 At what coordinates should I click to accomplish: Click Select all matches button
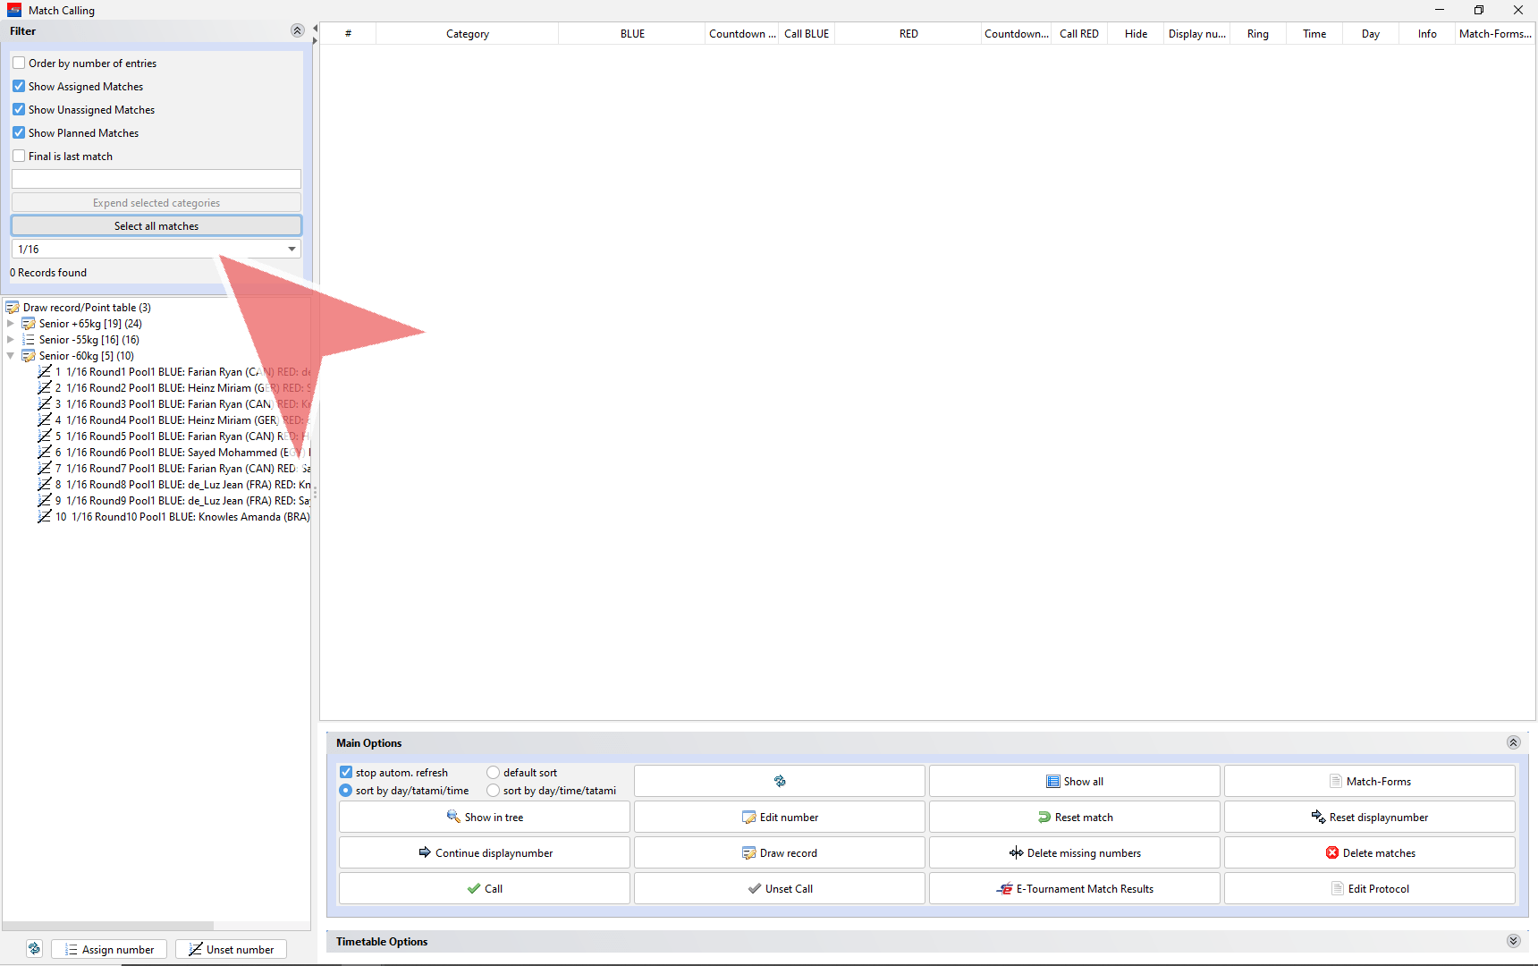pos(156,226)
